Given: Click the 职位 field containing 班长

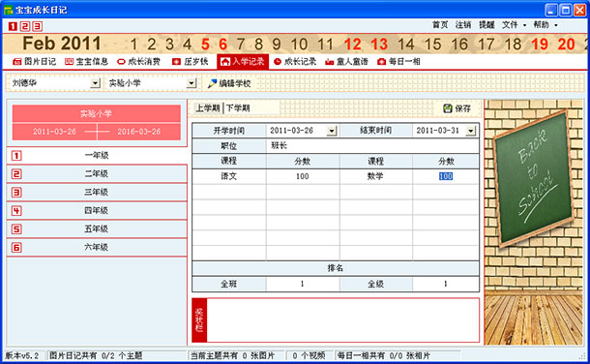Looking at the screenshot, I should point(372,145).
